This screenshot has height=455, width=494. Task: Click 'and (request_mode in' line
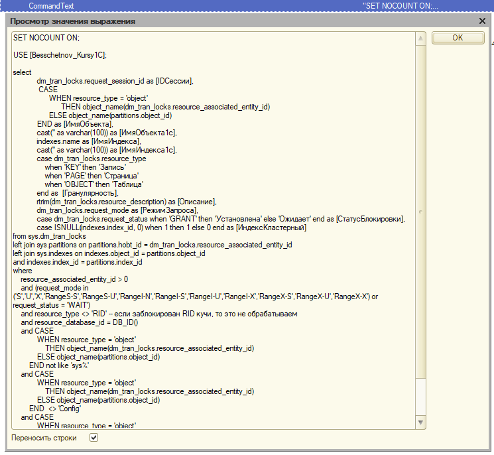54,288
